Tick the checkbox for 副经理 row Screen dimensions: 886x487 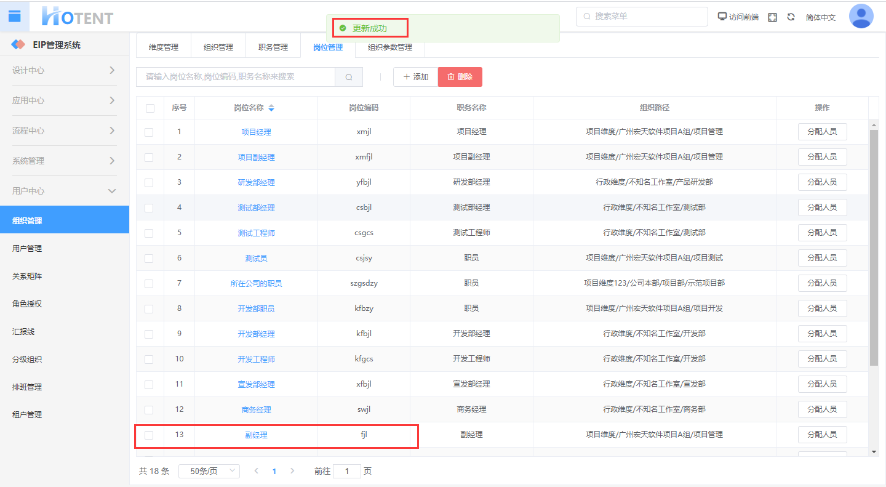(x=149, y=435)
